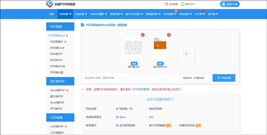This screenshot has width=267, height=135.
Task: Click the fire icon next to CAD转PDF
Action: [66, 126]
